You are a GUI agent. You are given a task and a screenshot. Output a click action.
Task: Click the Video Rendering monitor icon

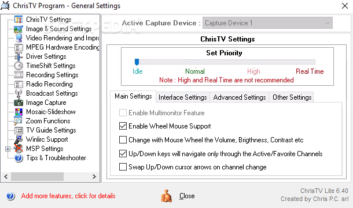click(19, 38)
